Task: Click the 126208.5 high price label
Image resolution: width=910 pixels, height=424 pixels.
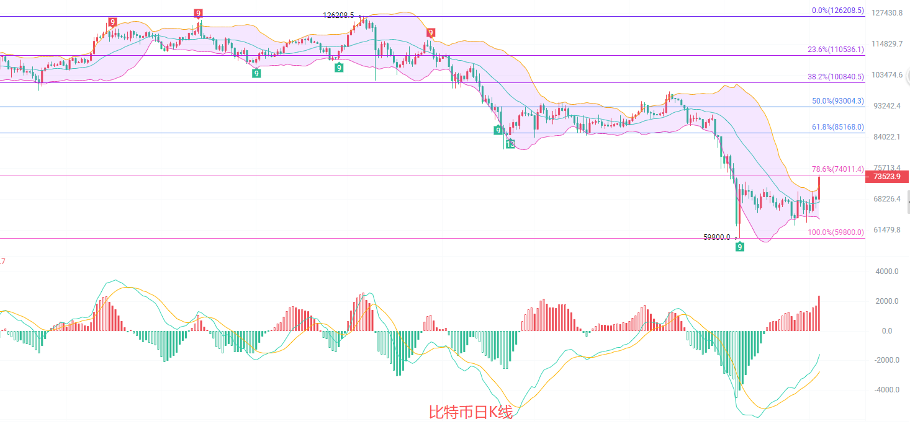Action: [x=338, y=15]
